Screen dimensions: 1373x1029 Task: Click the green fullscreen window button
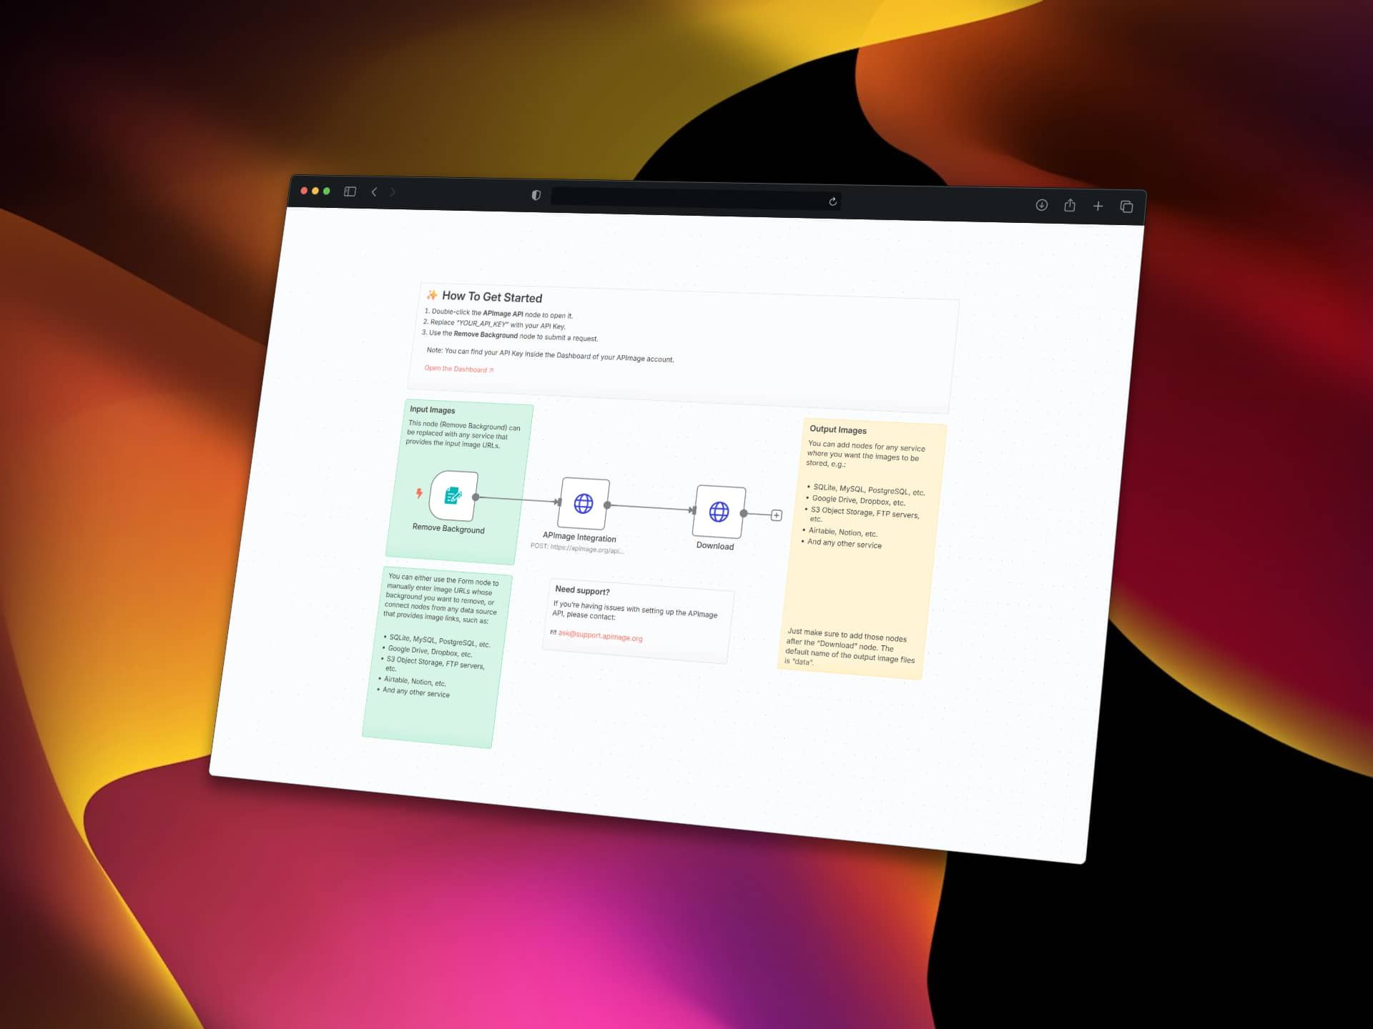pyautogui.click(x=326, y=191)
